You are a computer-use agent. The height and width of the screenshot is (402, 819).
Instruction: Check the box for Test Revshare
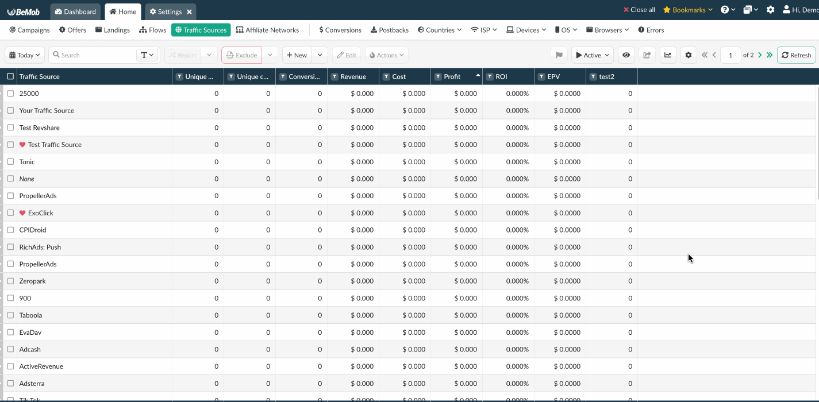[10, 127]
